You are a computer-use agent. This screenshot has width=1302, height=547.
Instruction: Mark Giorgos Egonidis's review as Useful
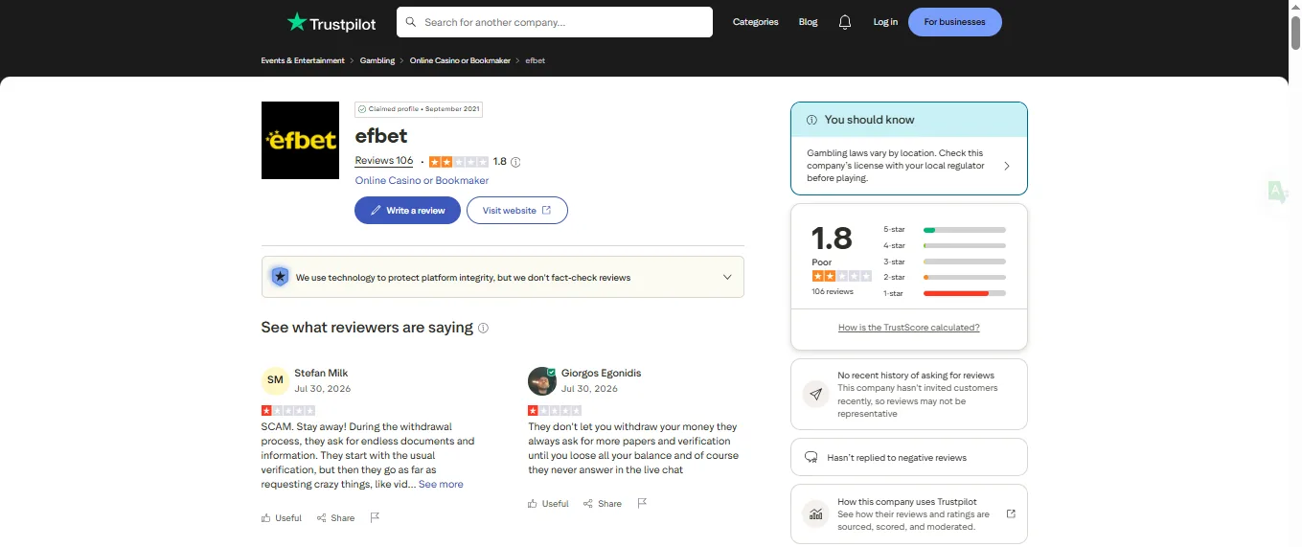tap(548, 504)
